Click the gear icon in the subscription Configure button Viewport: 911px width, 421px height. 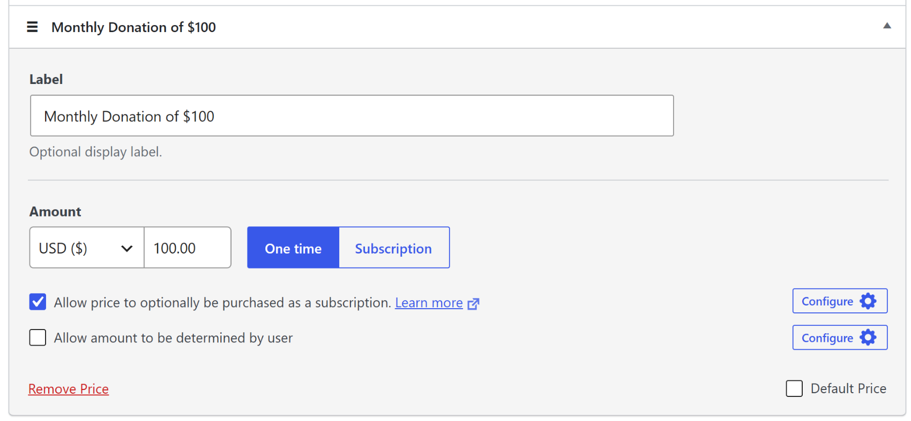[868, 301]
